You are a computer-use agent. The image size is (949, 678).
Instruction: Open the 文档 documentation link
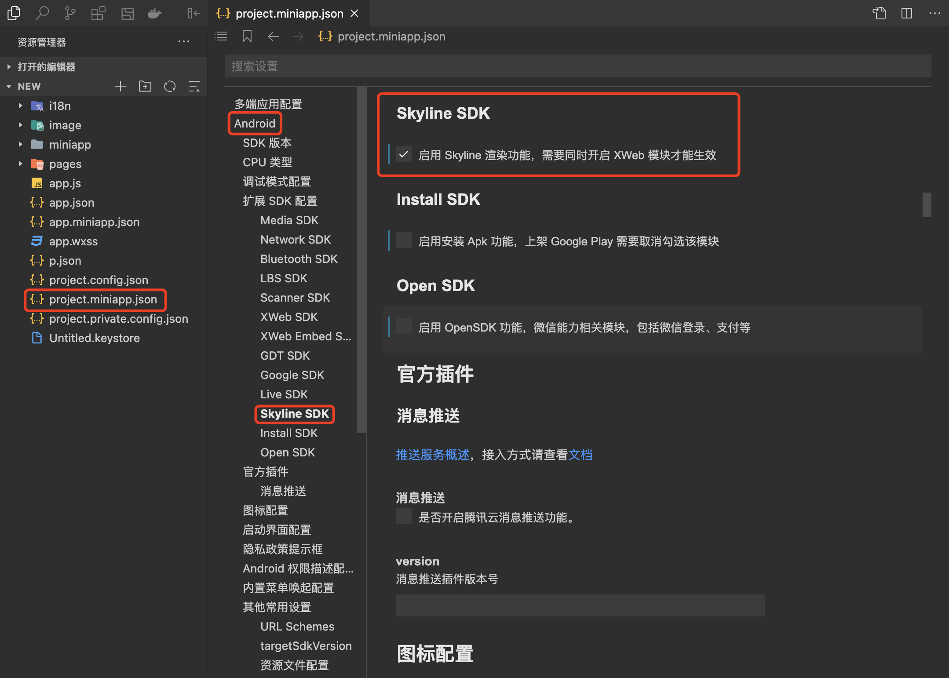(580, 455)
